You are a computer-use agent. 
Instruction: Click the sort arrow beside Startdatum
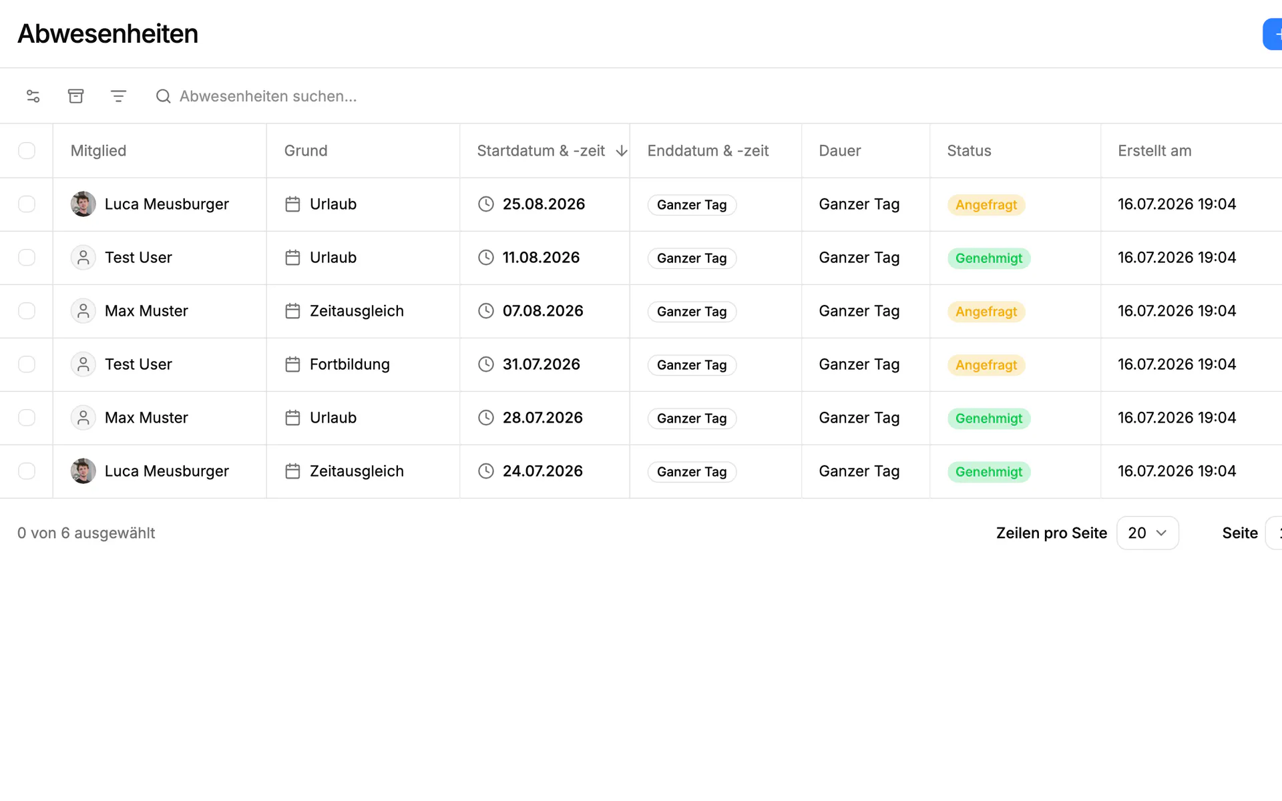(x=622, y=151)
